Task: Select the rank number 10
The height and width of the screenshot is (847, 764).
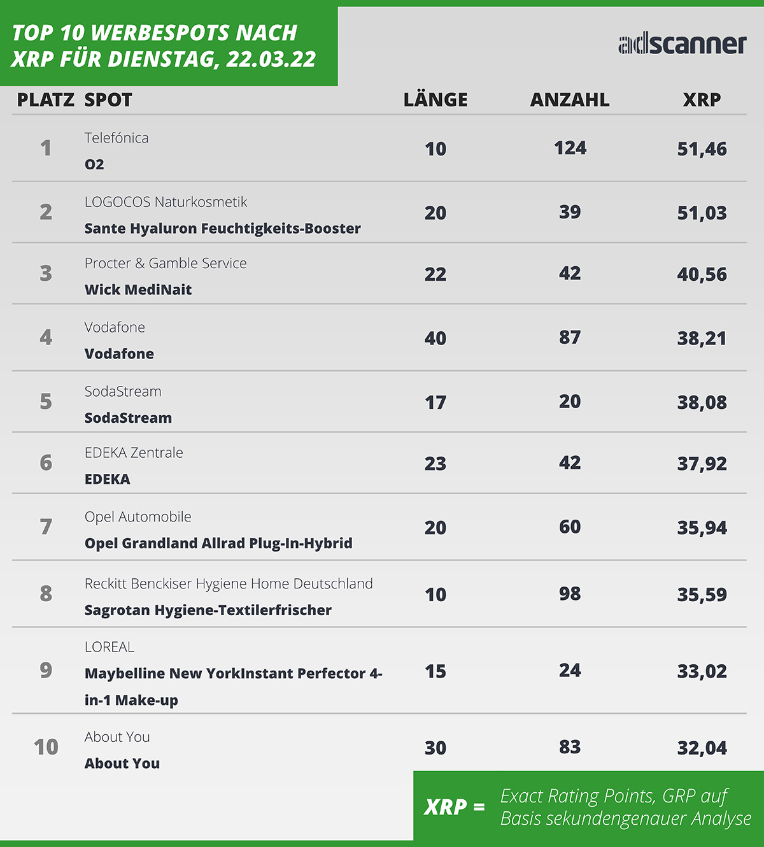Action: [46, 747]
